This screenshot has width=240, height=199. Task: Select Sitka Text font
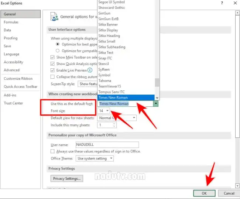click(x=126, y=52)
